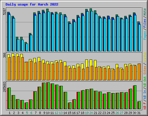Click day label 21 on x-axis
The width and height of the screenshot is (148, 116).
(95, 113)
